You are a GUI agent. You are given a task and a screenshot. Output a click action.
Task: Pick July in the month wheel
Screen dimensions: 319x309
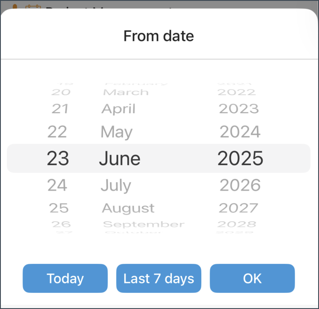coord(116,186)
